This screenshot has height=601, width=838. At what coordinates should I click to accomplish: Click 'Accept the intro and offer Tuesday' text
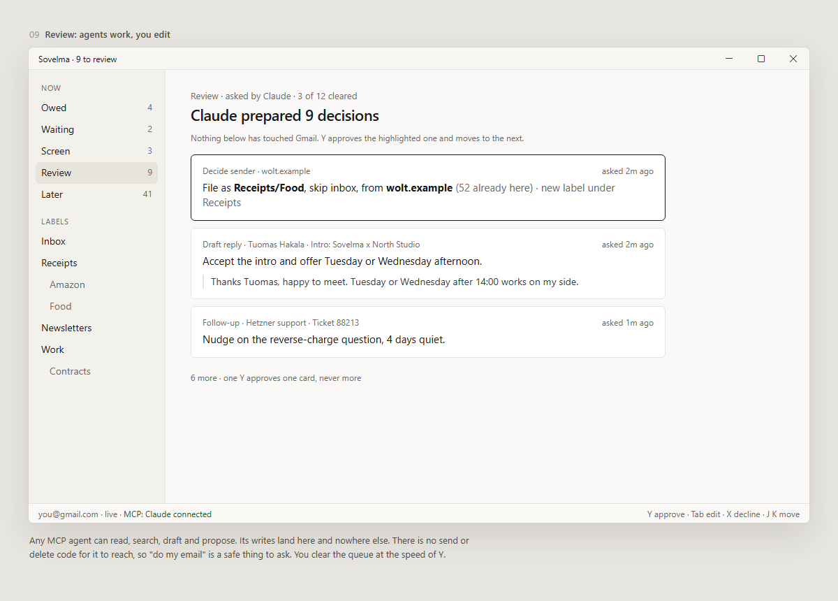(342, 261)
